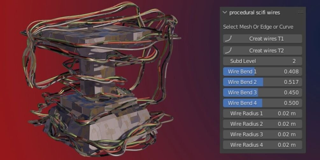Select the Wire Radius 2 field
The width and height of the screenshot is (320, 160).
pos(262,124)
